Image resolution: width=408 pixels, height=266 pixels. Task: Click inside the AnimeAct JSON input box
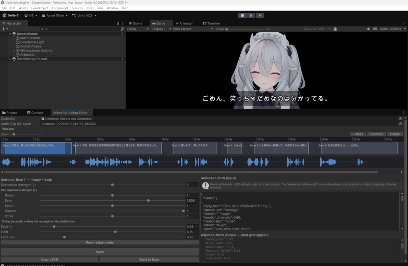(x=300, y=211)
